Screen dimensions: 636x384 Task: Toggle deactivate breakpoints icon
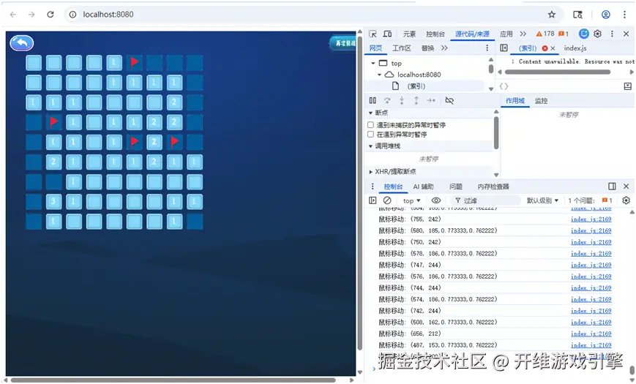tap(449, 100)
